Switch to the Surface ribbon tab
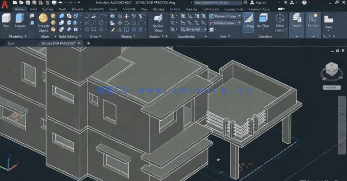This screenshot has width=347, height=181. (47, 9)
